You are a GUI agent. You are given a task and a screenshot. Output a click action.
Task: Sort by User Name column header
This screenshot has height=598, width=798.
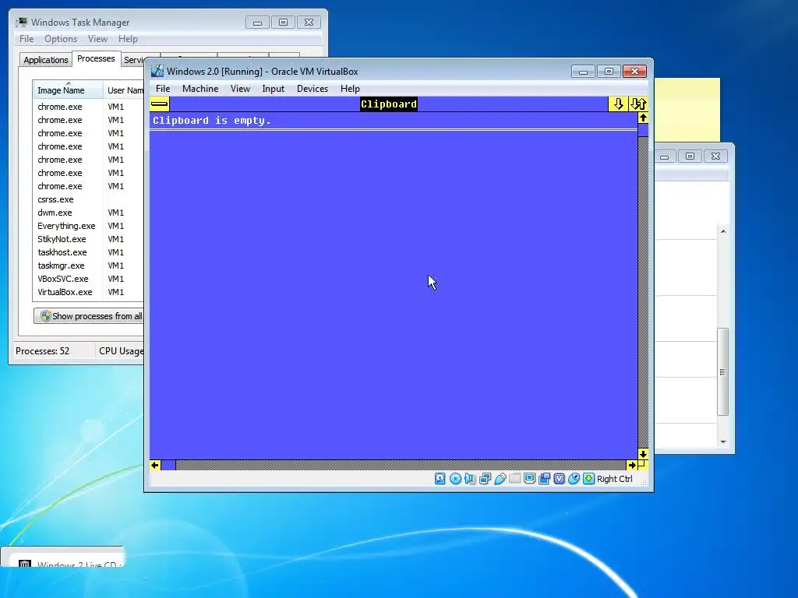124,90
